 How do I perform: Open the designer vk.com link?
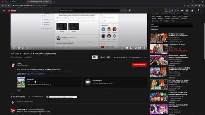point(36,74)
